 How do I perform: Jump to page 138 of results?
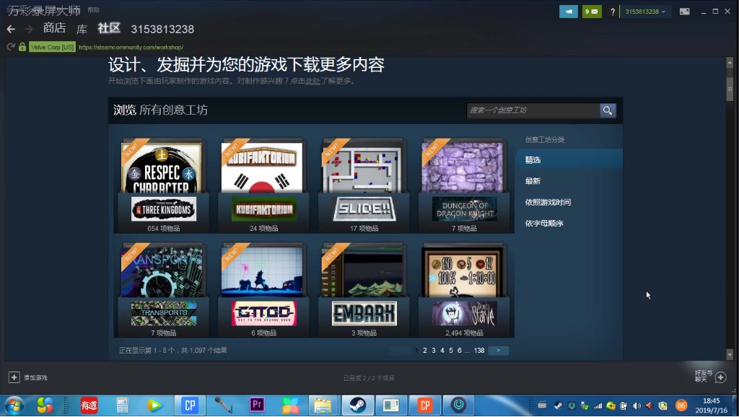(479, 350)
